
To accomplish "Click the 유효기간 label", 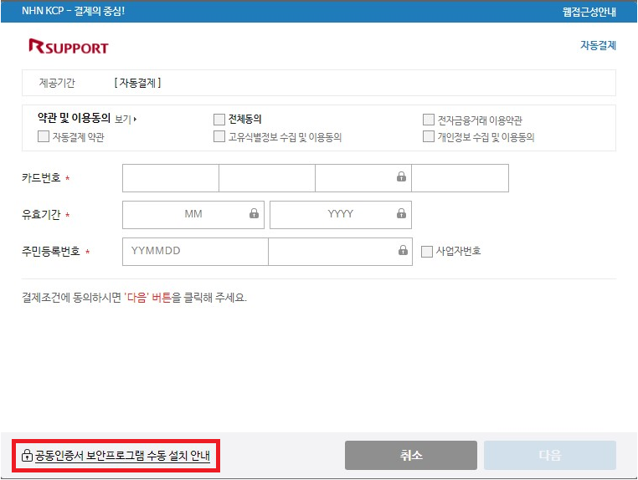I will point(41,214).
